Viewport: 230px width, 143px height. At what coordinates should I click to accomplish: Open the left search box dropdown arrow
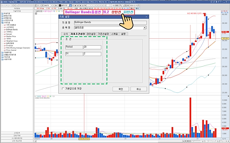pyautogui.click(x=12, y=5)
